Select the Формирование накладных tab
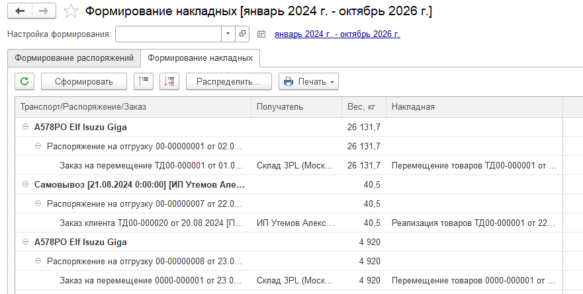This screenshot has height=294, width=583. point(201,58)
